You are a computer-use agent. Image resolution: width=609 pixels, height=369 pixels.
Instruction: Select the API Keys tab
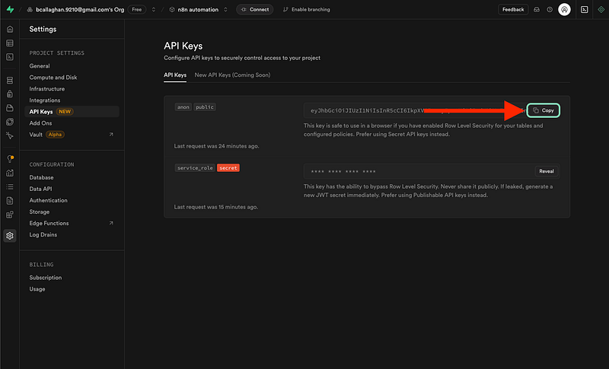pos(175,75)
